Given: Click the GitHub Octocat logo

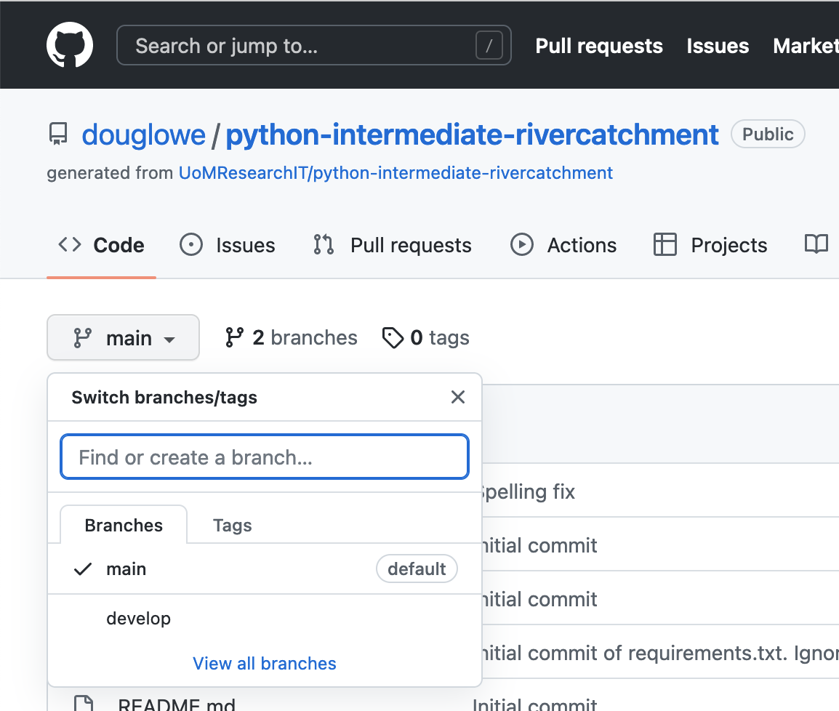Looking at the screenshot, I should [x=70, y=45].
